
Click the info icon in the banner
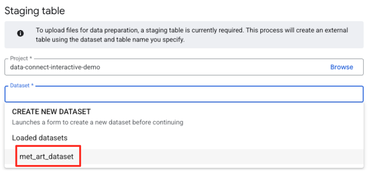tap(20, 33)
